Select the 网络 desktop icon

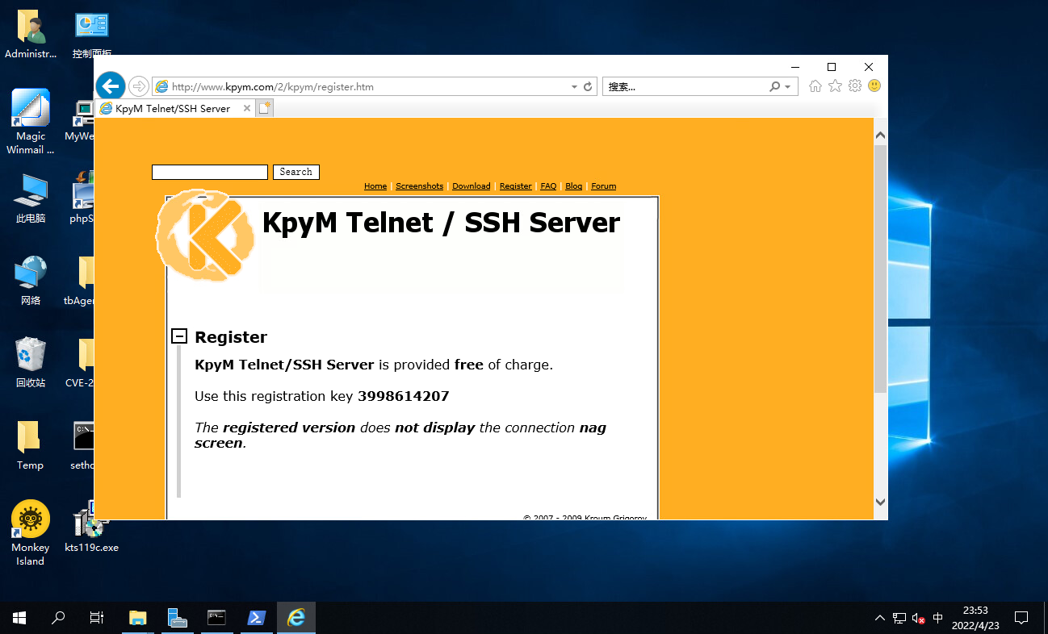[x=31, y=281]
